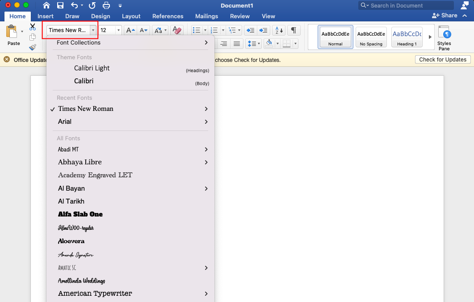Clear all formatting
474x302 pixels.
[x=176, y=30]
